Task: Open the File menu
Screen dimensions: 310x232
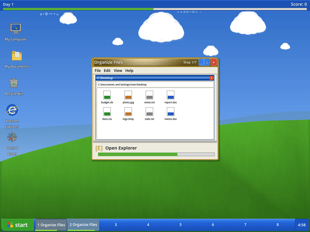Action: point(98,70)
